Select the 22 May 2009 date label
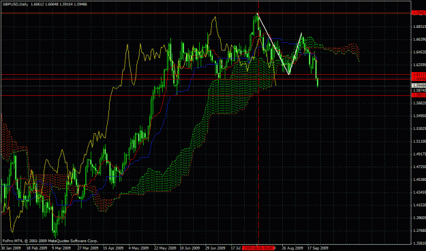426x251 pixels. point(164,248)
